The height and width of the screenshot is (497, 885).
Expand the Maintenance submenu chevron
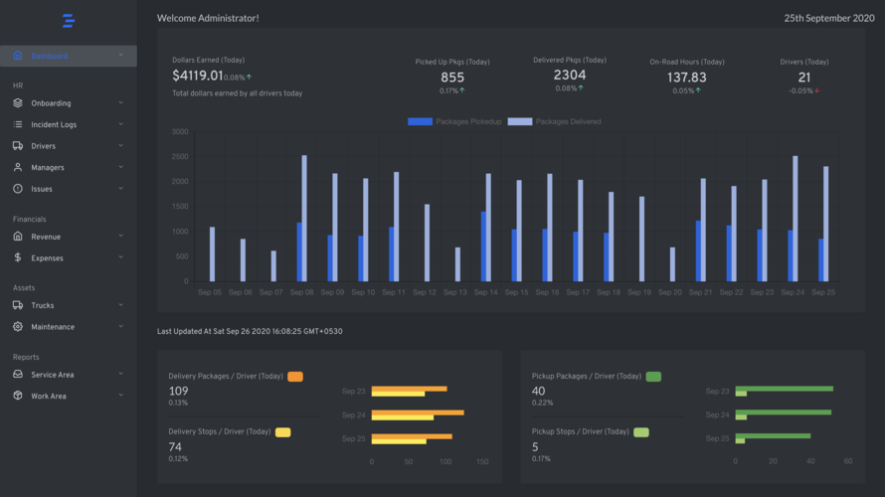click(120, 327)
